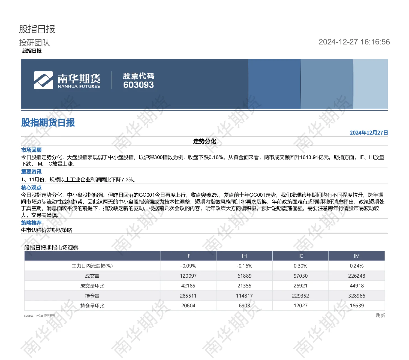
Task: Click the 20604 cell
Action: (x=188, y=306)
